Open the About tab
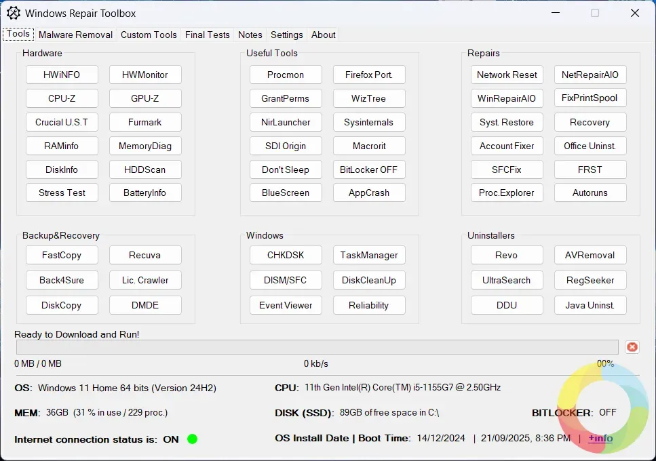The width and height of the screenshot is (656, 461). [x=324, y=35]
